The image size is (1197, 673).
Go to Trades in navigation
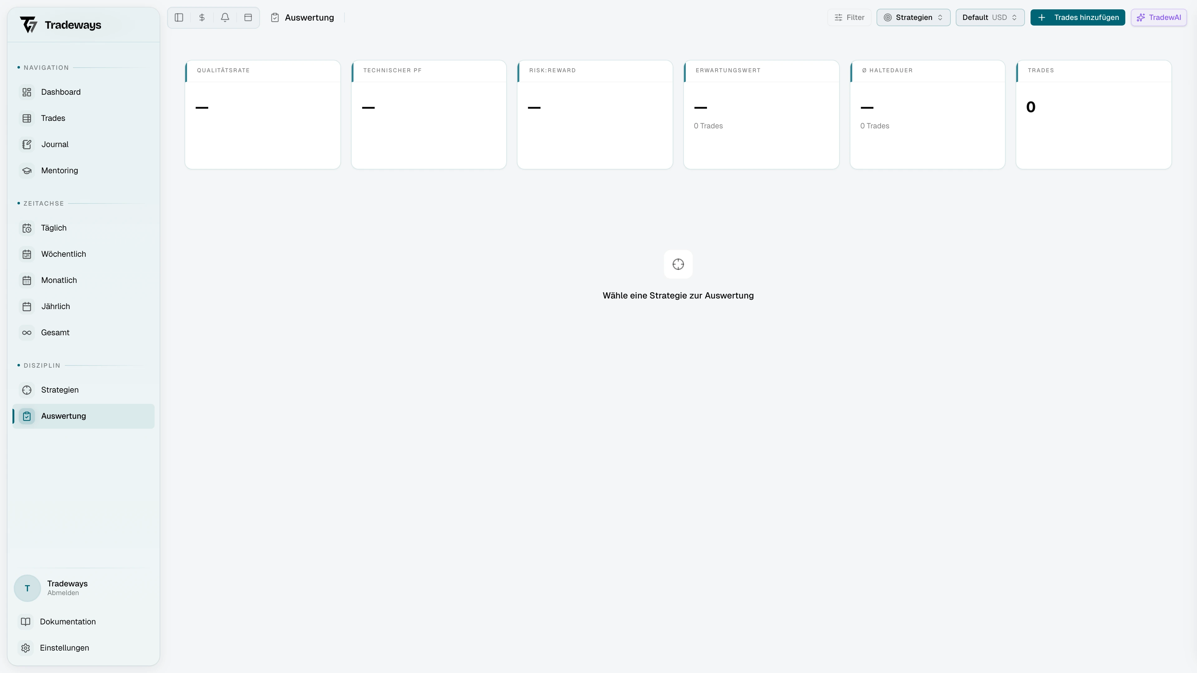tap(53, 118)
